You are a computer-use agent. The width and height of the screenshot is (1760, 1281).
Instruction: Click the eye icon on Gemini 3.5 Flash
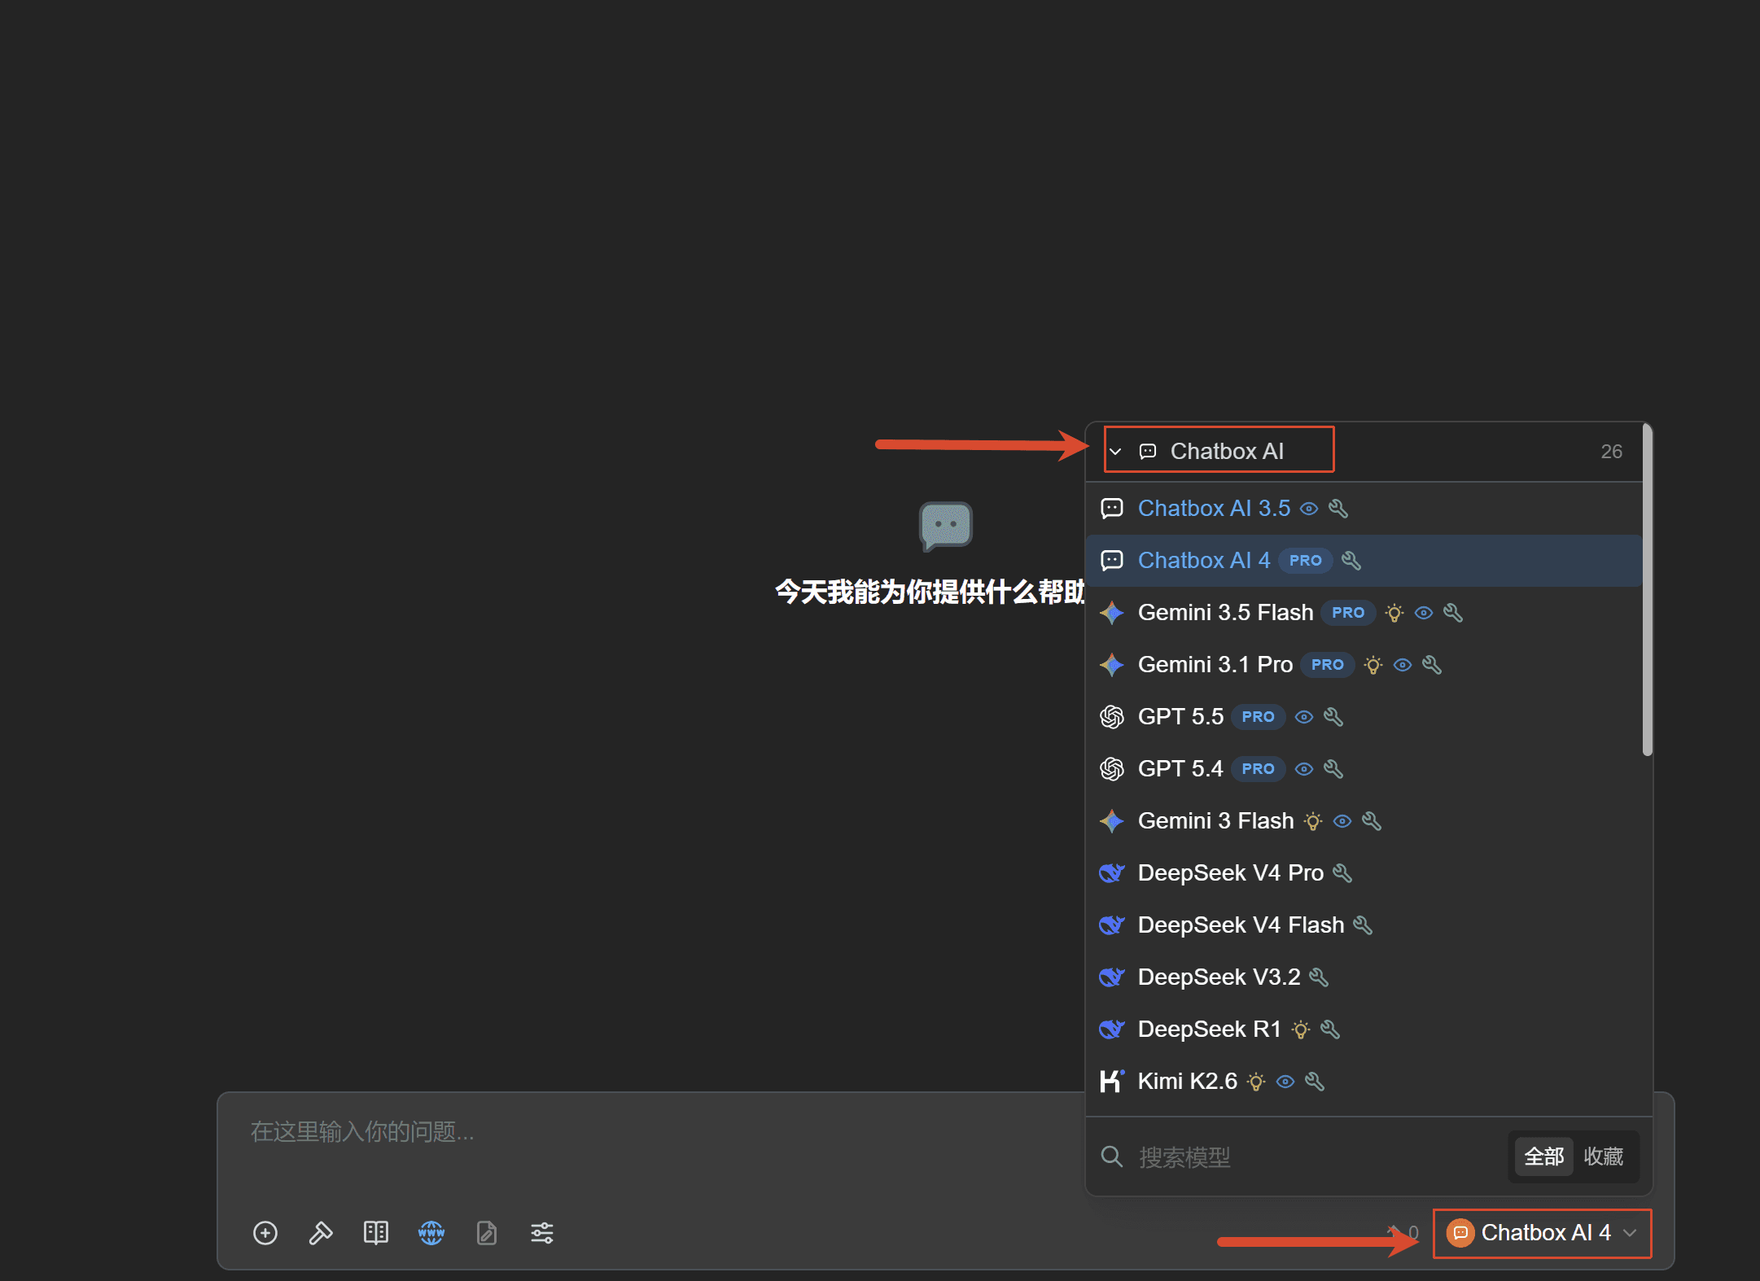1424,613
